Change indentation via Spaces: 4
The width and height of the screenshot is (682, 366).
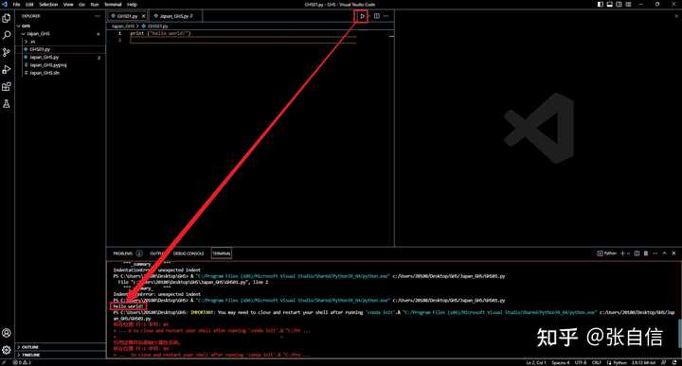point(560,362)
